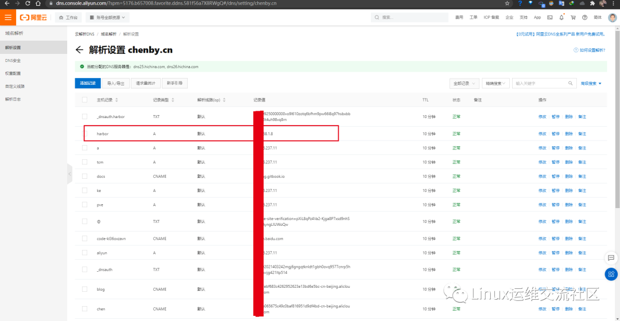Focus the 输入关键字 keyword field

[544, 83]
